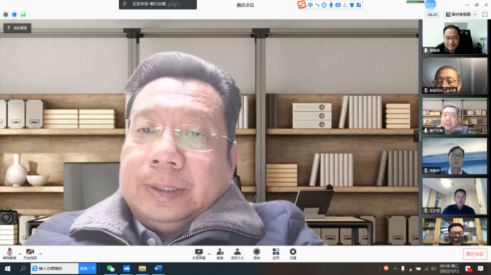Screen dimensions: 491x275
Task: Select the bottom thumbnail with bookshelves
Action: point(454,232)
